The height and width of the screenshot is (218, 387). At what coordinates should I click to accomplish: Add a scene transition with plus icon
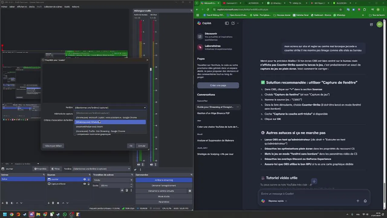(x=122, y=190)
